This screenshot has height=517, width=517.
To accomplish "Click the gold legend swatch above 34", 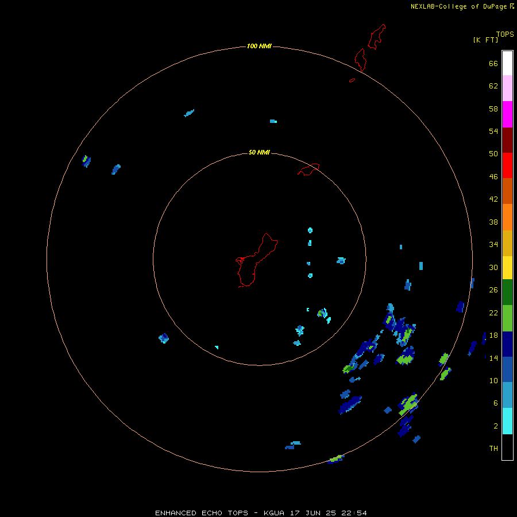I will click(507, 243).
